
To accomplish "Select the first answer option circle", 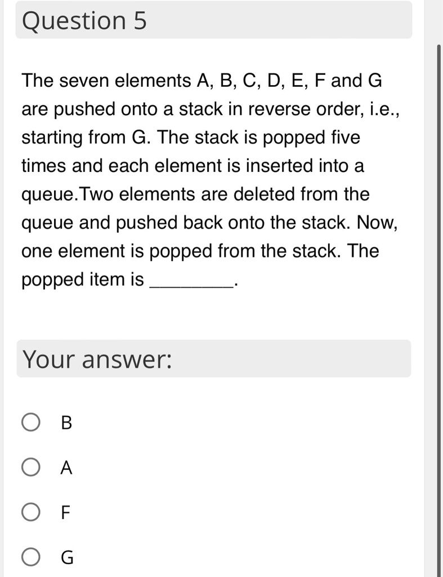I will pyautogui.click(x=31, y=422).
